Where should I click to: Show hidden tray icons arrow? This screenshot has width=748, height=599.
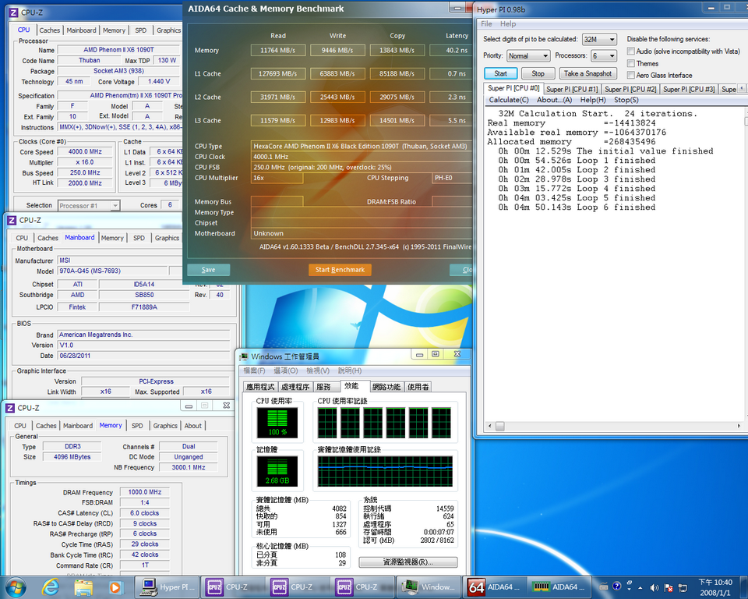[640, 587]
